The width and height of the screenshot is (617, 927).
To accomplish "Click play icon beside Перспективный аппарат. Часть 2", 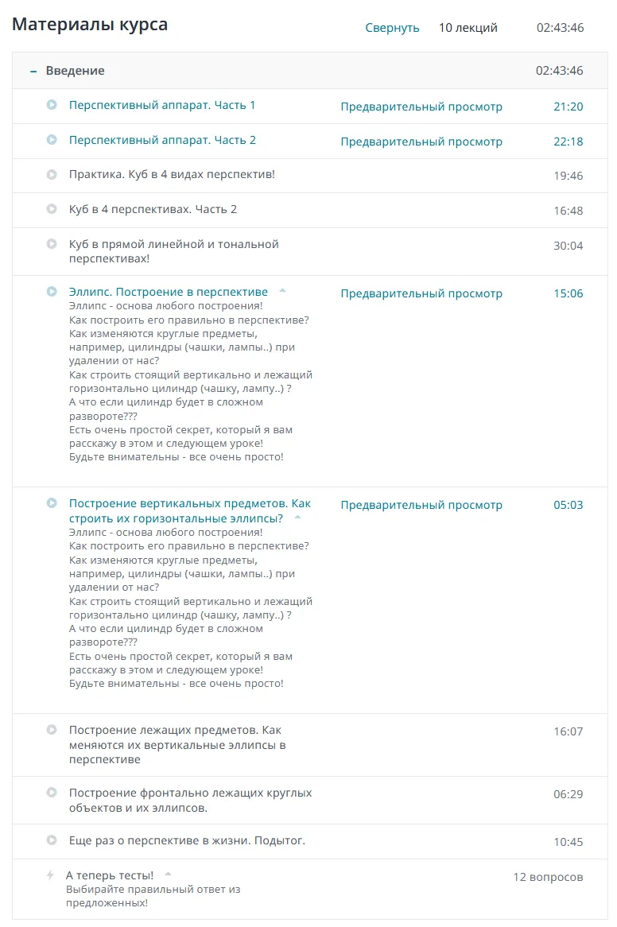I will (x=52, y=140).
